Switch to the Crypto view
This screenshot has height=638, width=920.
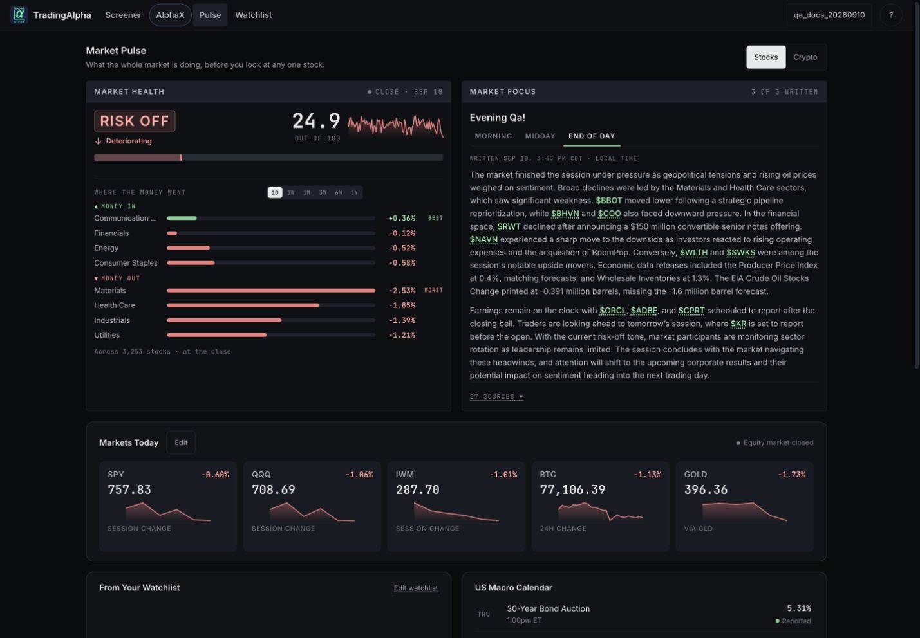pos(805,57)
